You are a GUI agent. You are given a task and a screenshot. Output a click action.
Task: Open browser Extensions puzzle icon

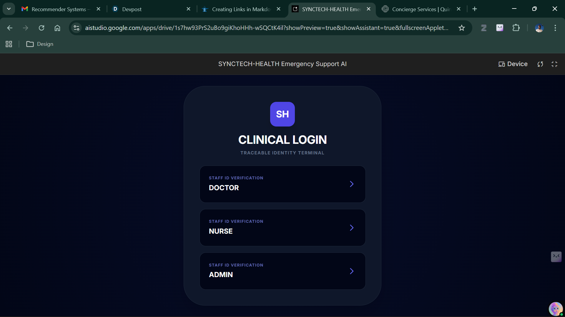(x=516, y=28)
